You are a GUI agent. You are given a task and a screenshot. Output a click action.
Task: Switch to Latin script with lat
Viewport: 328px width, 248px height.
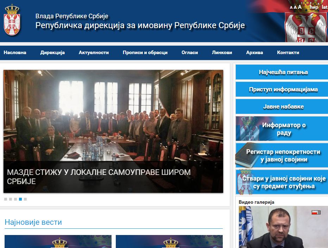click(x=324, y=7)
